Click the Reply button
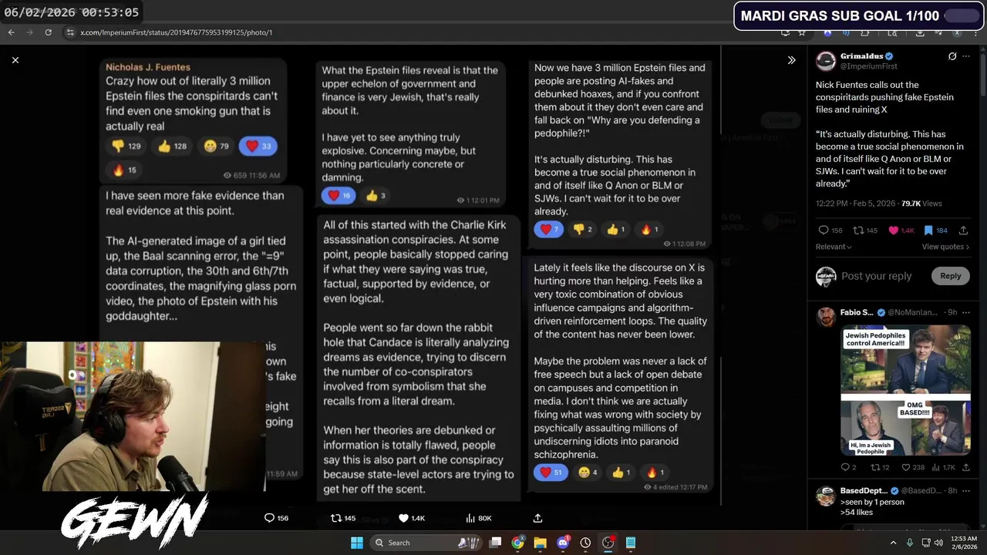Screen dimensions: 987x555 950,276
